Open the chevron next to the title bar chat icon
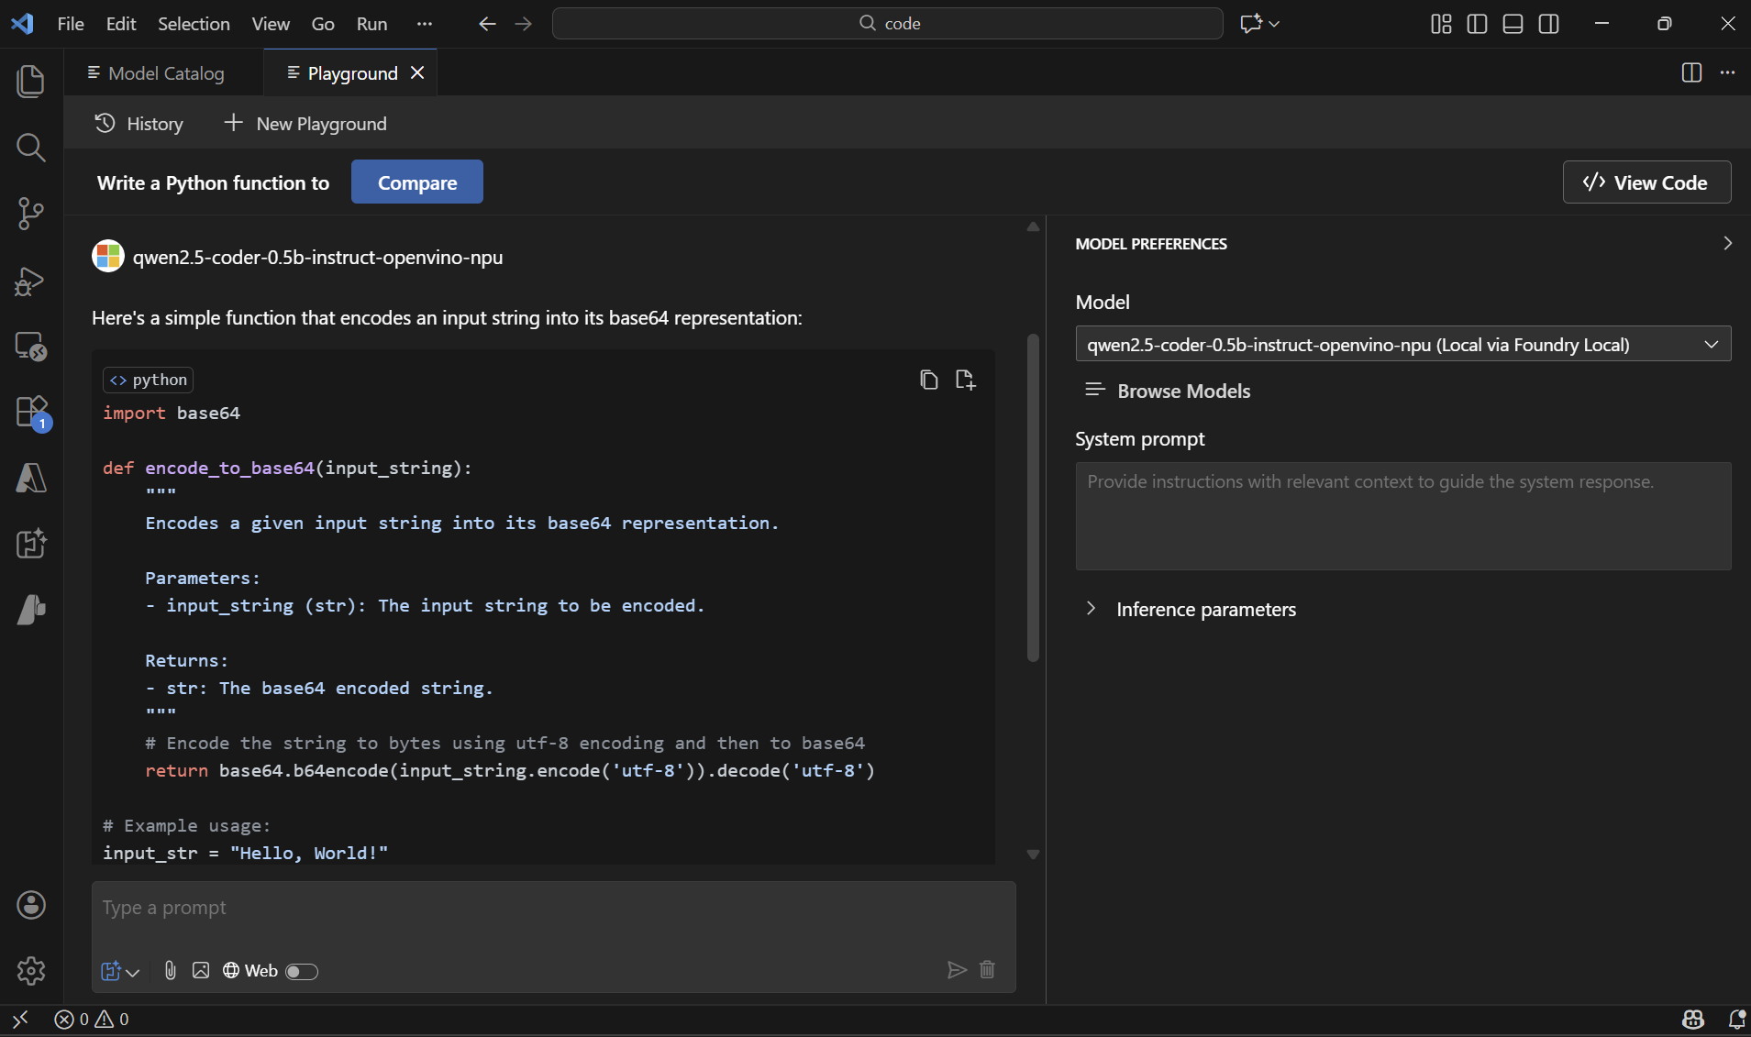Screen dimensions: 1751x1037 point(1274,24)
